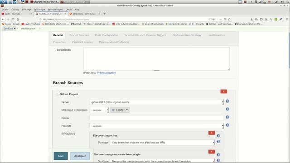Open the page actions three-dots menu
This screenshot has height=163, width=290.
click(x=221, y=19)
